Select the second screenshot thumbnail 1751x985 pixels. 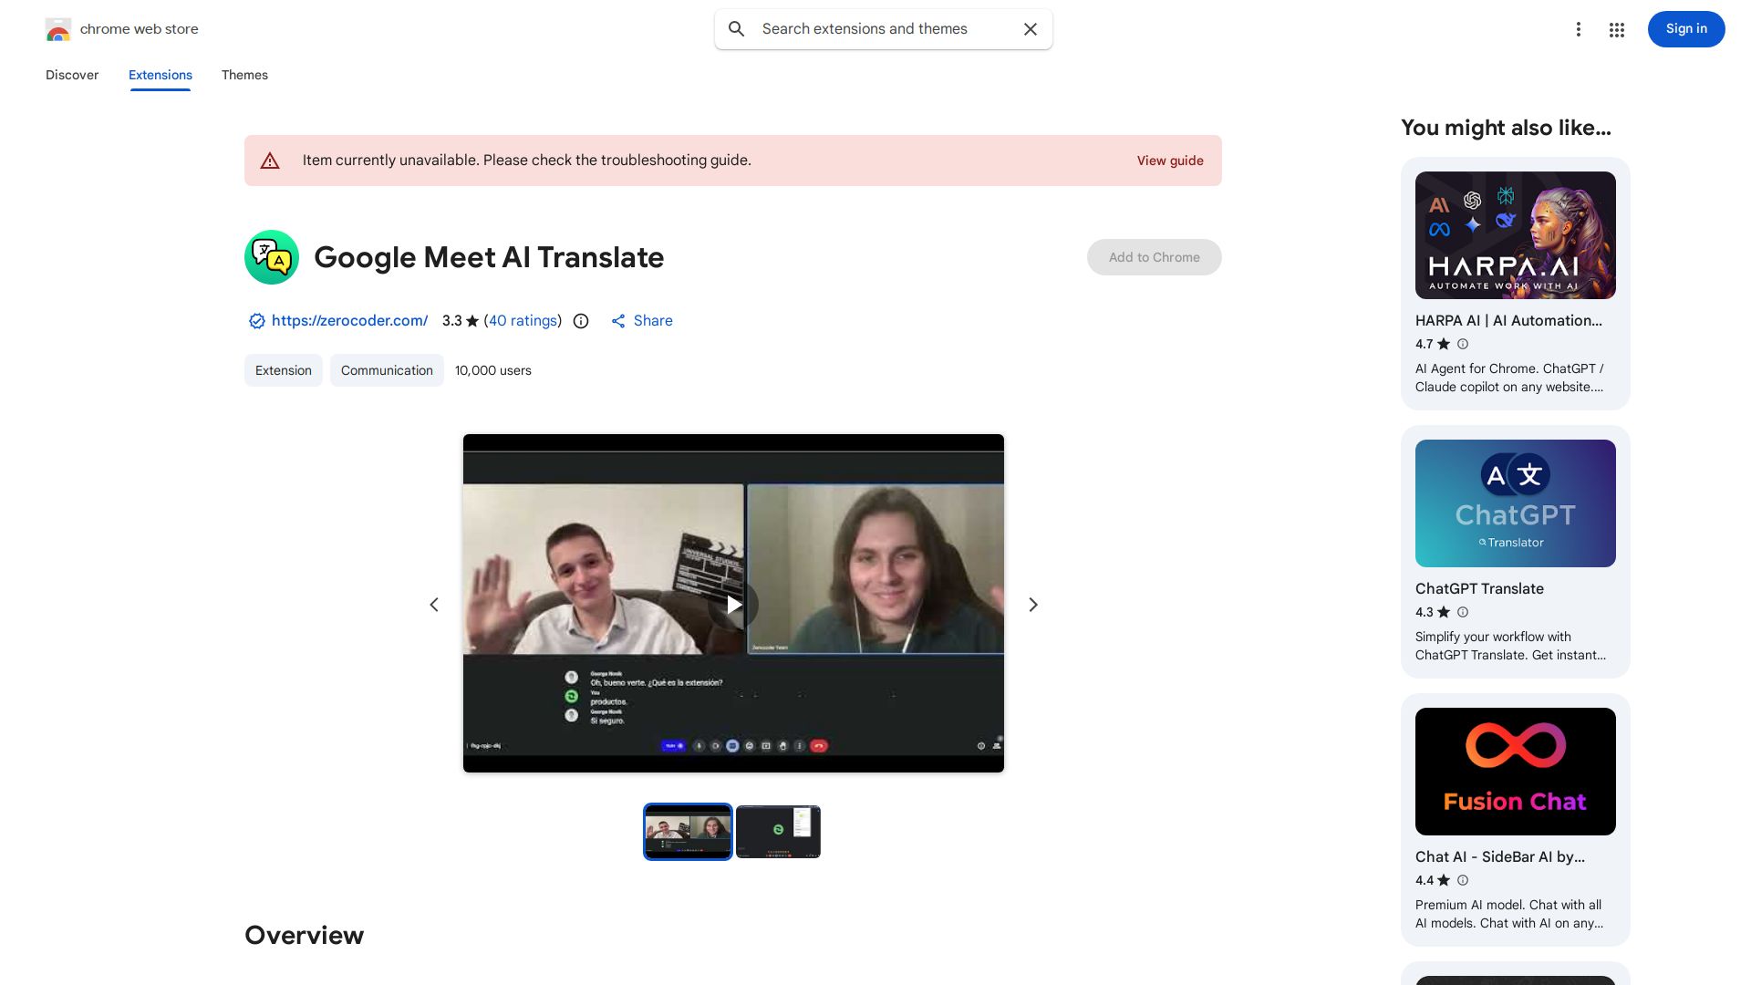tap(778, 831)
